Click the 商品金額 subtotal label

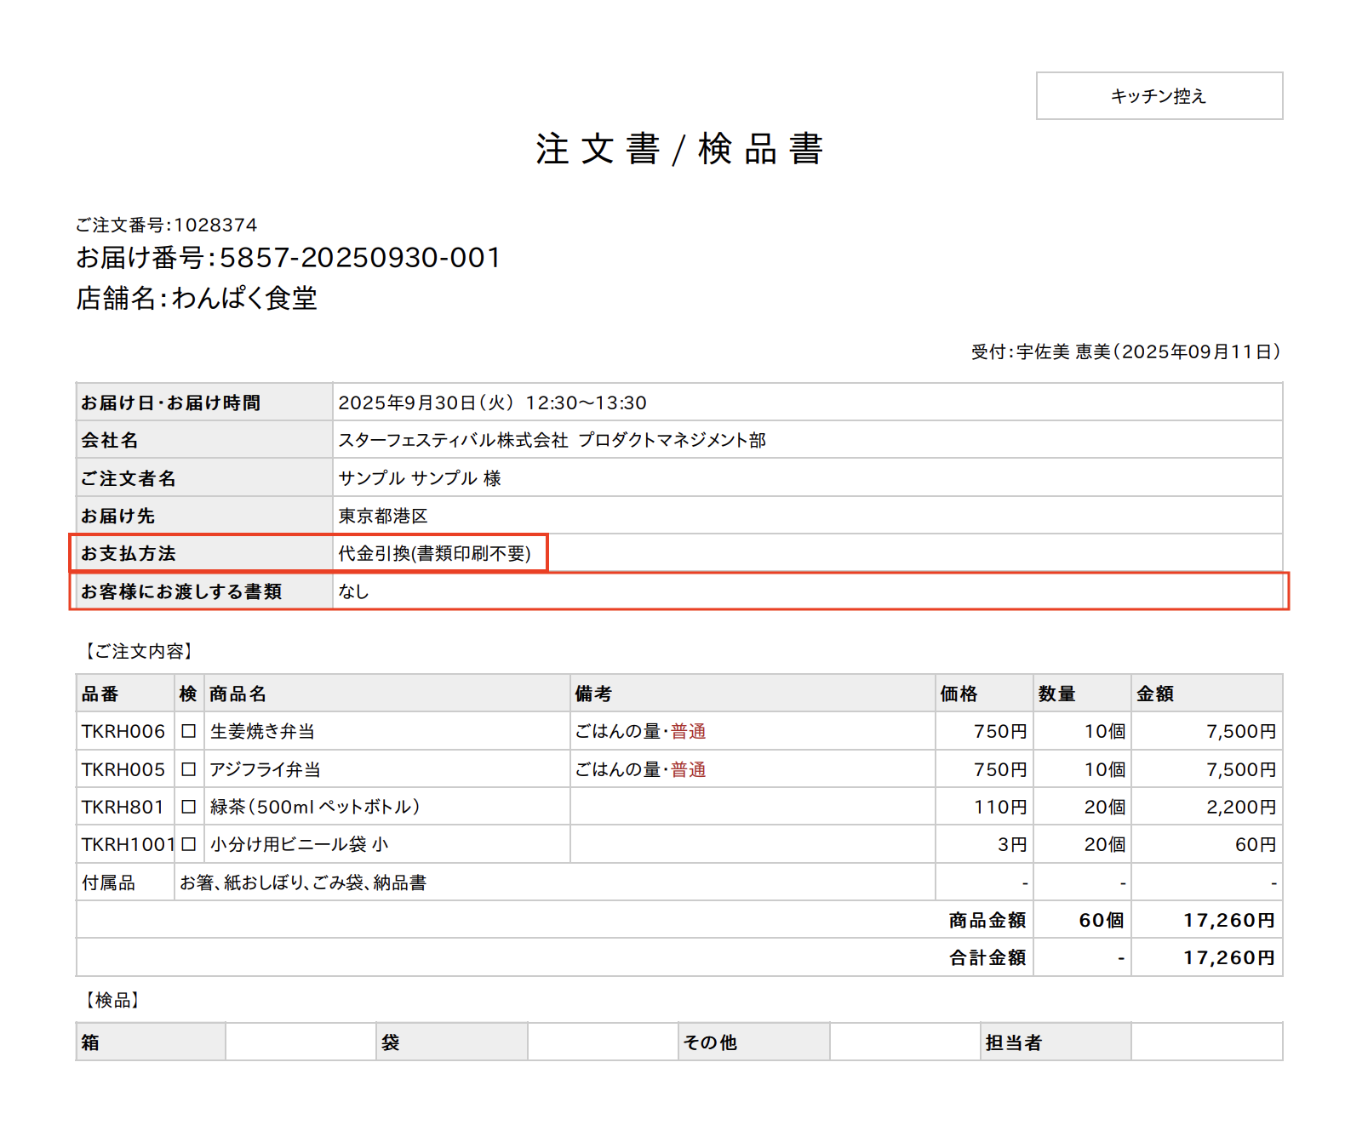[987, 920]
